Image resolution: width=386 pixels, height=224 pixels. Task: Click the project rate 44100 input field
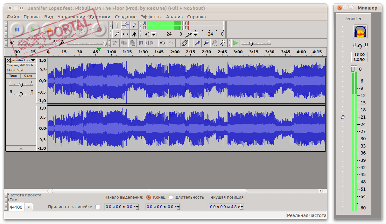coord(16,207)
